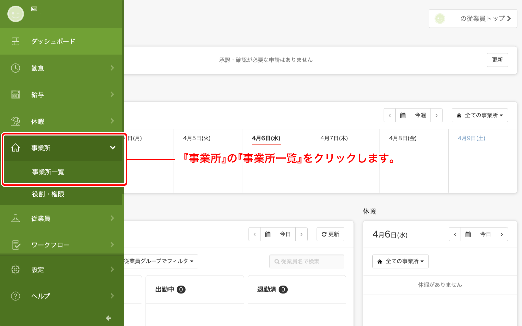This screenshot has height=326, width=522.
Task: Click 今週 button
Action: [x=420, y=115]
